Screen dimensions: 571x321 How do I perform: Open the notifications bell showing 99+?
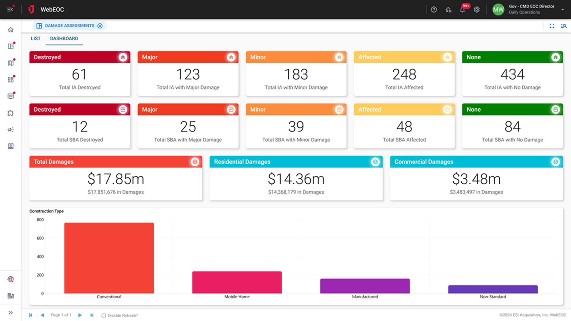462,9
